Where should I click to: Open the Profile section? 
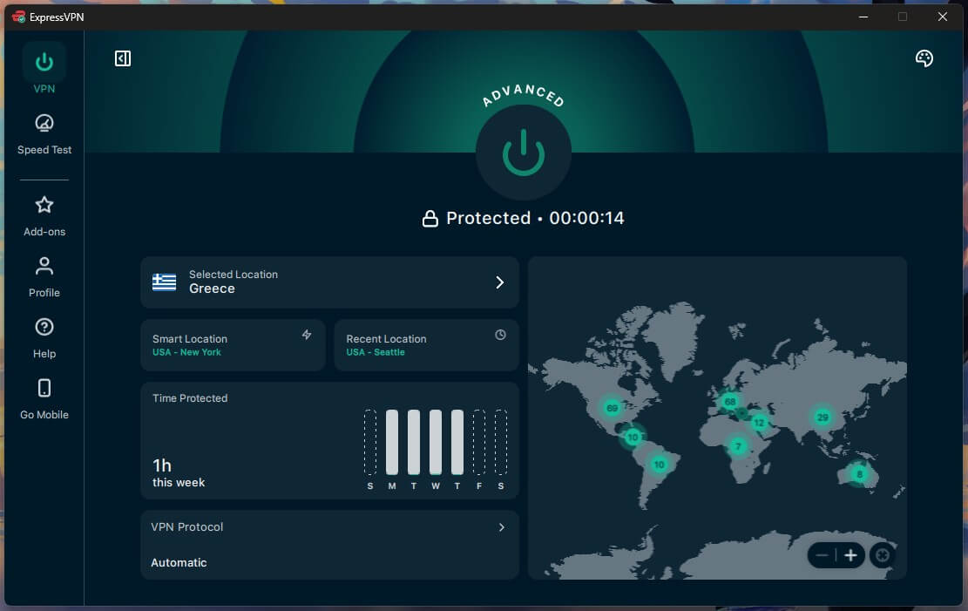(44, 277)
